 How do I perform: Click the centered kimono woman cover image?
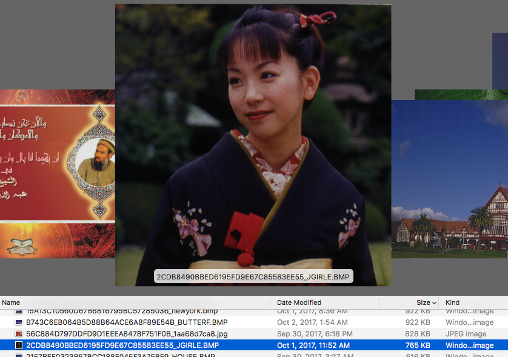click(x=253, y=133)
